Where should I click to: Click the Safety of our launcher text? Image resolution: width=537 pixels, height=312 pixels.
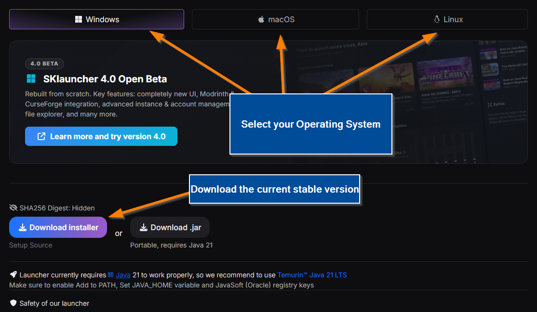tap(54, 303)
